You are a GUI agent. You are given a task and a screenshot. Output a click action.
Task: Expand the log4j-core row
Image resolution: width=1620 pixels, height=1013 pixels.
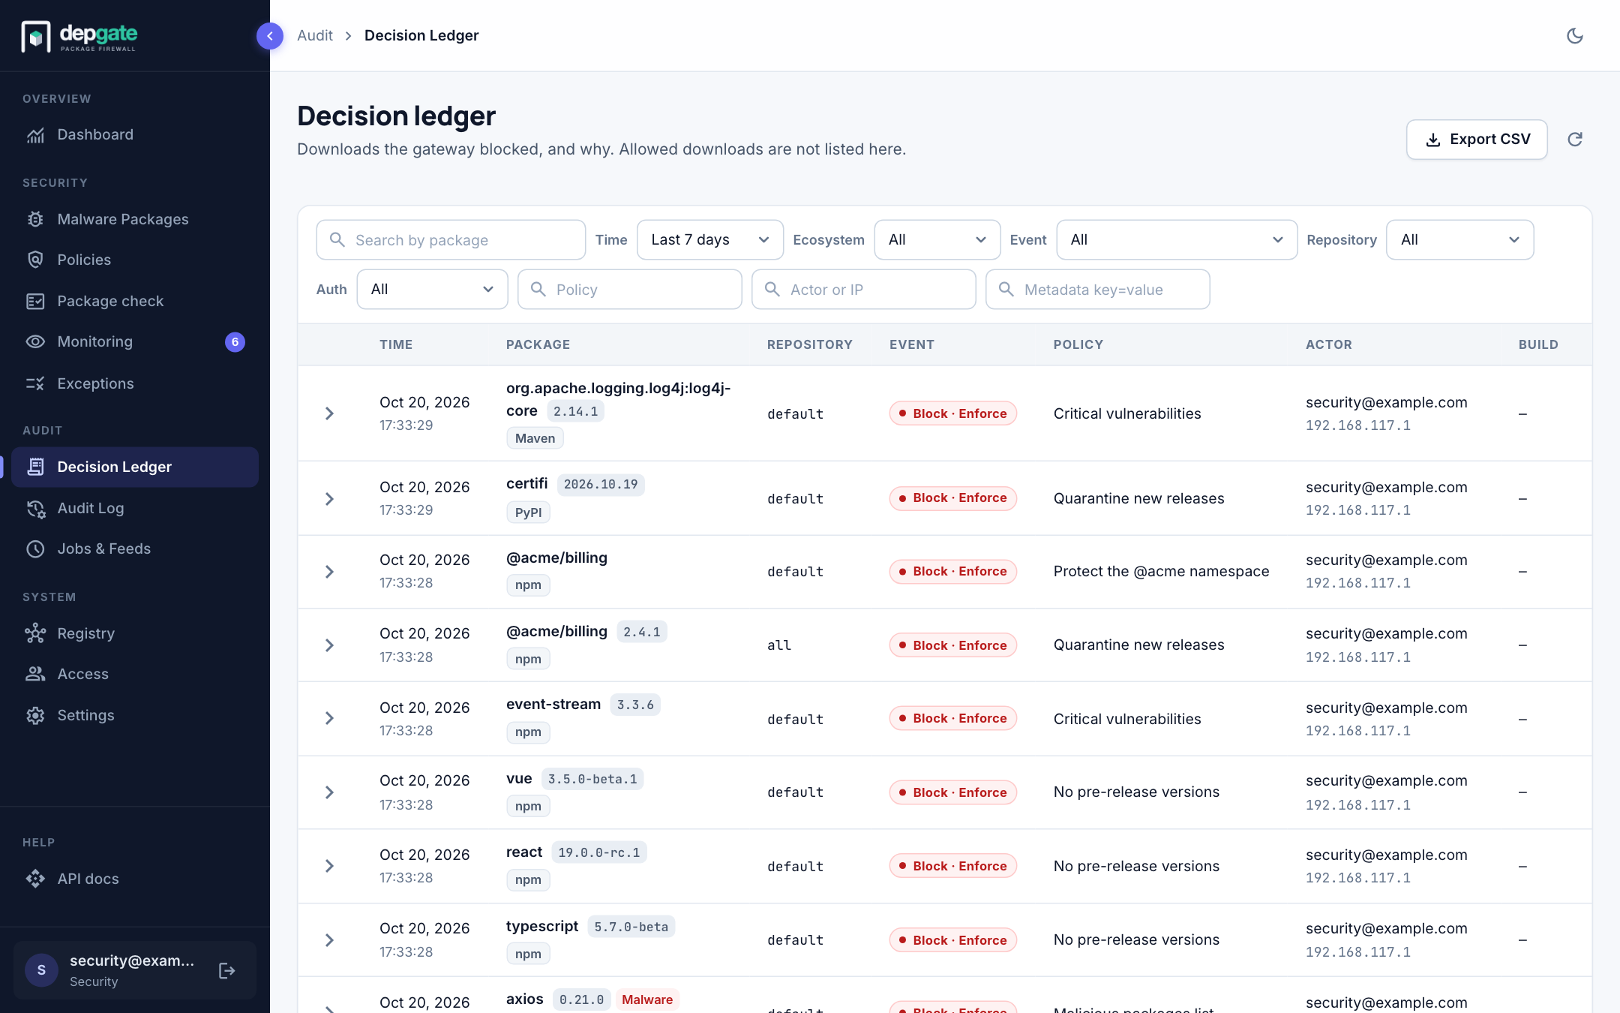point(329,413)
